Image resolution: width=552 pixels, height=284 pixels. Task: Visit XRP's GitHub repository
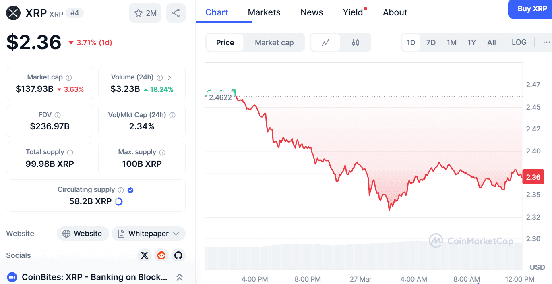pyautogui.click(x=178, y=255)
